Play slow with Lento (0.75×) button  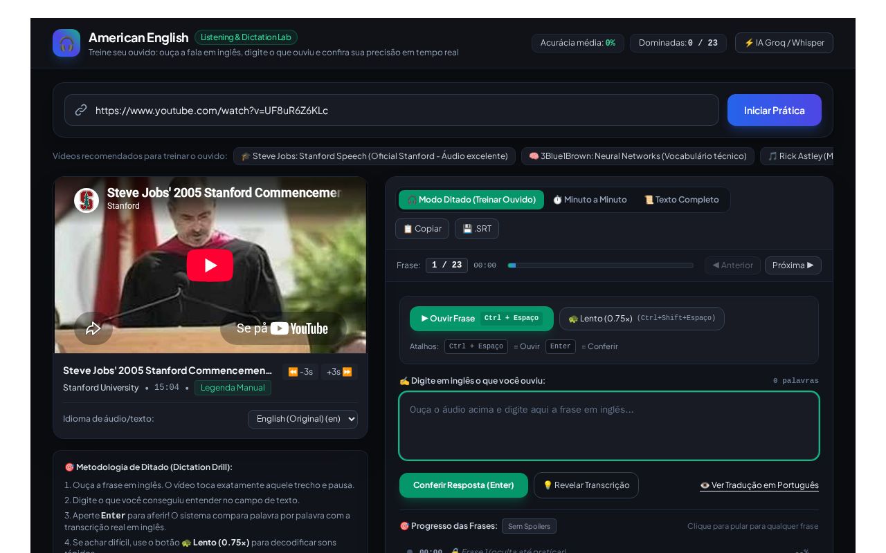[642, 319]
